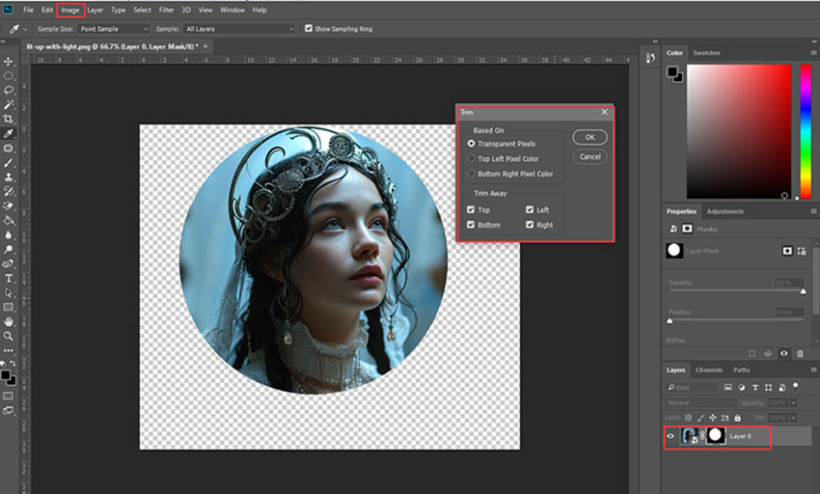Image resolution: width=820 pixels, height=494 pixels.
Task: Uncheck the Top trim checkbox
Action: (471, 209)
